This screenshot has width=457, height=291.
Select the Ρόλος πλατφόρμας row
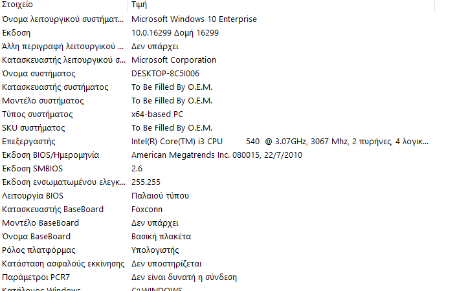(217, 250)
